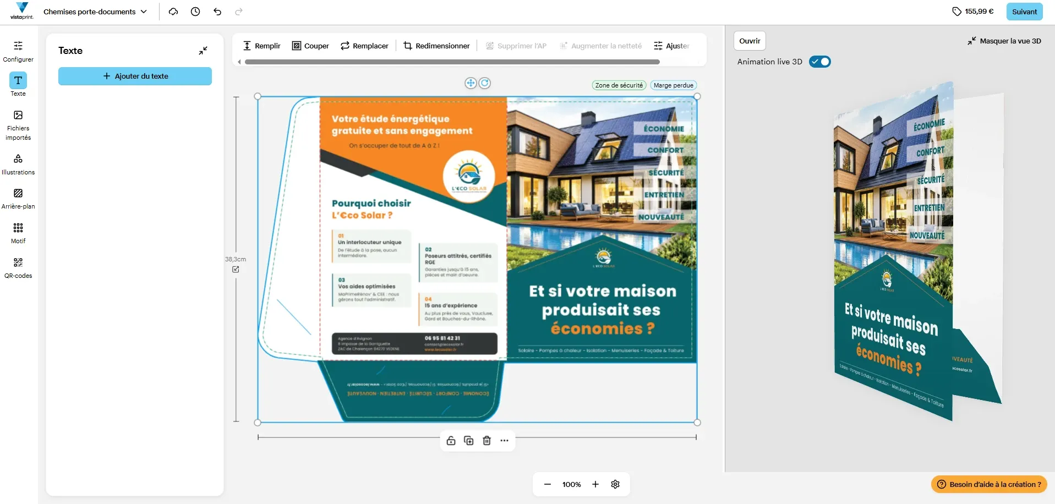This screenshot has height=504, width=1055.
Task: Duplicate the selected image
Action: pyautogui.click(x=469, y=441)
